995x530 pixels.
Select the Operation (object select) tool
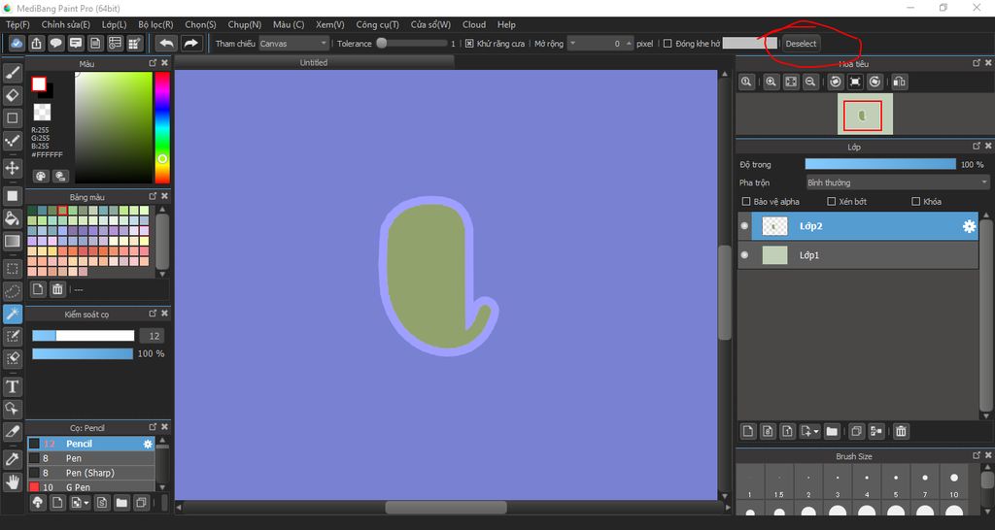click(x=12, y=409)
